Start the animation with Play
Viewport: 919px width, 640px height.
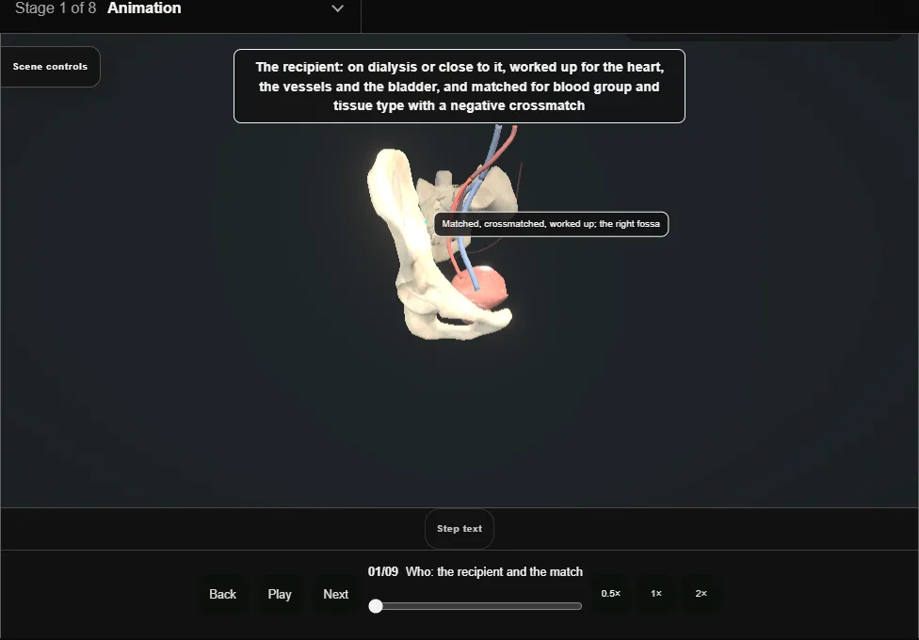(x=280, y=594)
